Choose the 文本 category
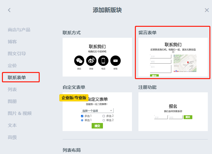This screenshot has width=212, height=154. [x=12, y=125]
